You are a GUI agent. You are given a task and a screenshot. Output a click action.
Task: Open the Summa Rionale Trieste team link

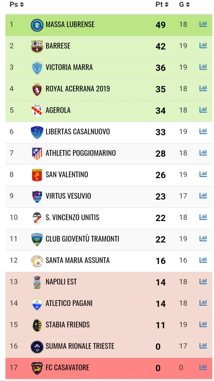tap(80, 346)
